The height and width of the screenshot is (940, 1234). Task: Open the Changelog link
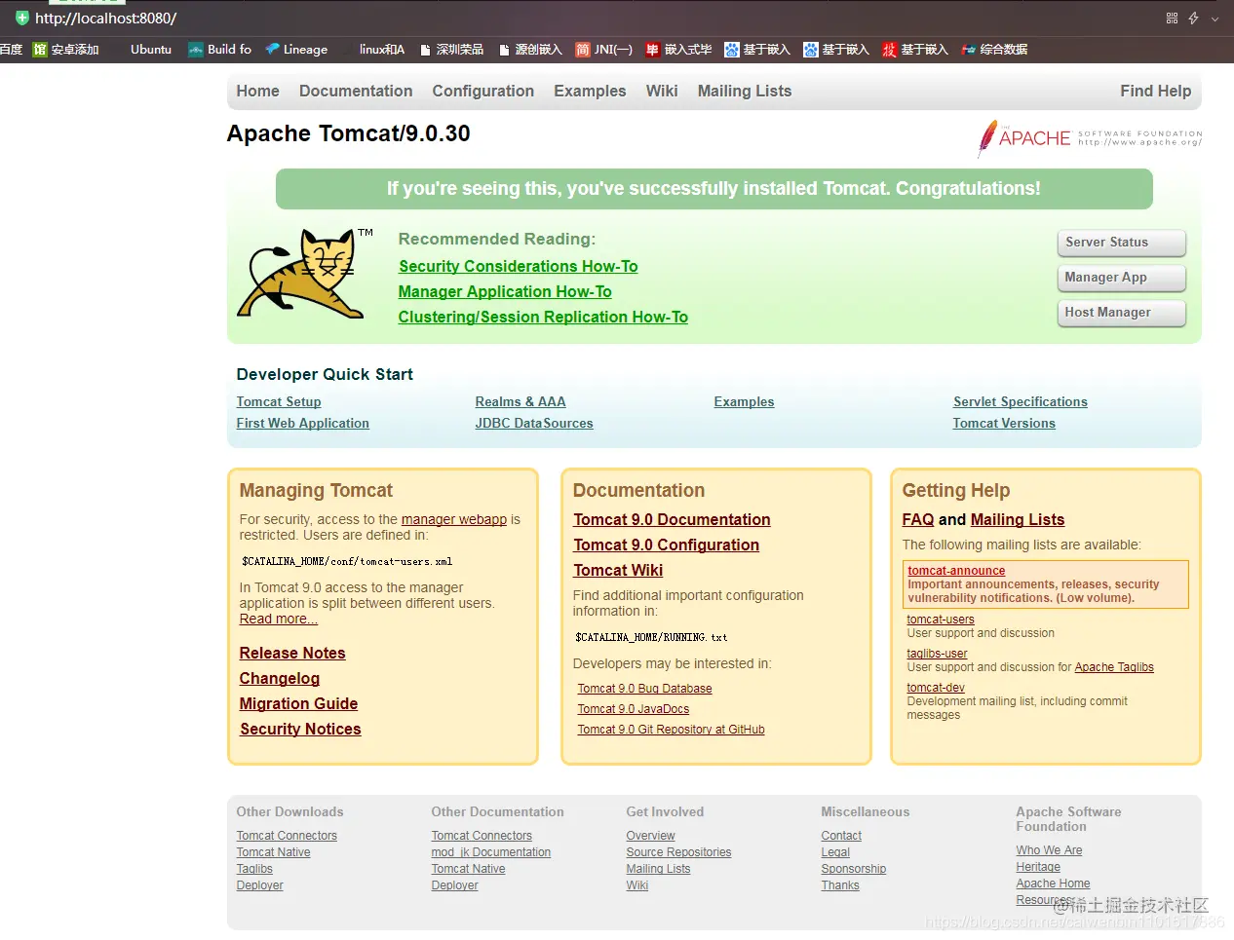coord(279,678)
